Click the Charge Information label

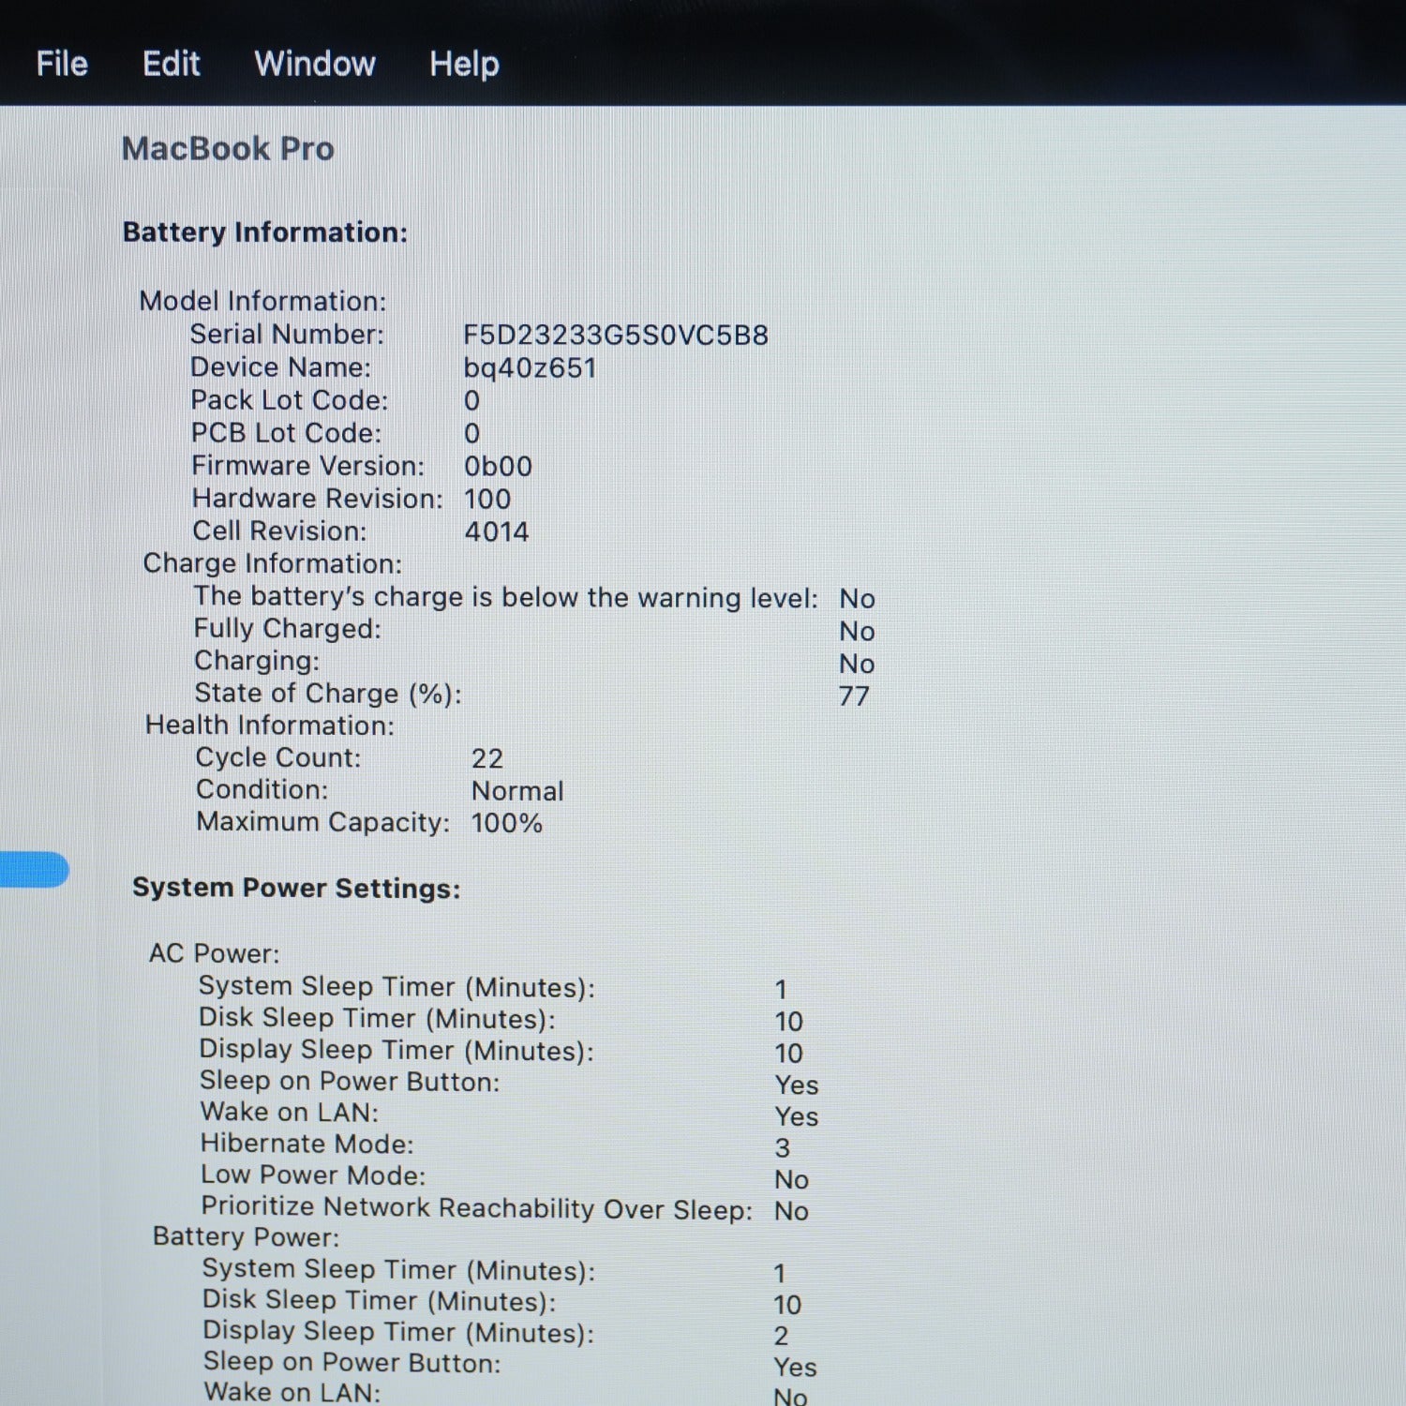[272, 563]
